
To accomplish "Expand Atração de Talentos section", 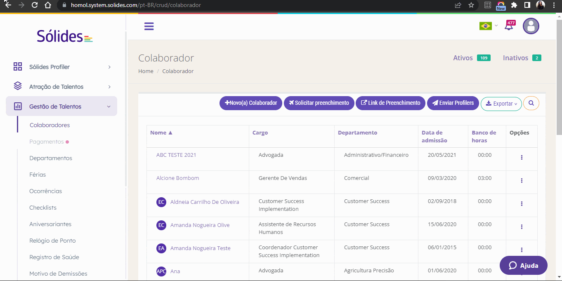I will pos(61,87).
